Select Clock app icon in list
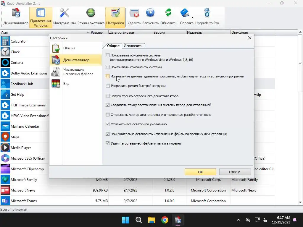This screenshot has height=227, width=303. (x=5, y=52)
